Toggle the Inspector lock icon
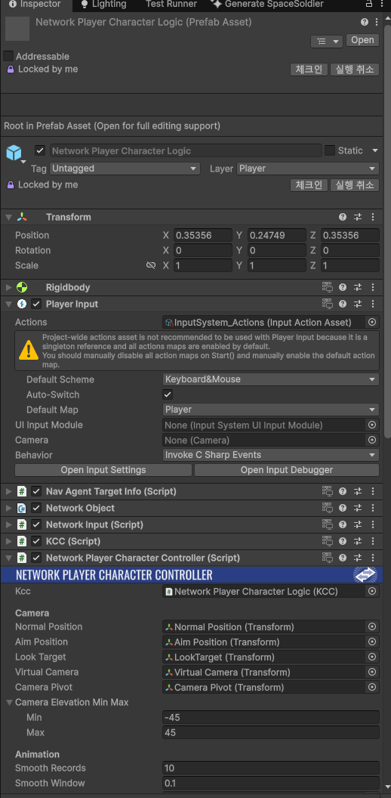The image size is (391, 798). [x=368, y=4]
